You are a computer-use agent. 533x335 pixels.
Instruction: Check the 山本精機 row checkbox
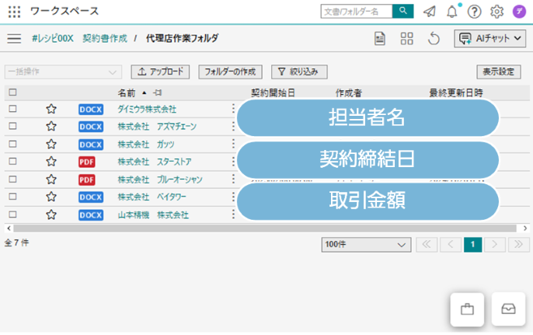12,215
